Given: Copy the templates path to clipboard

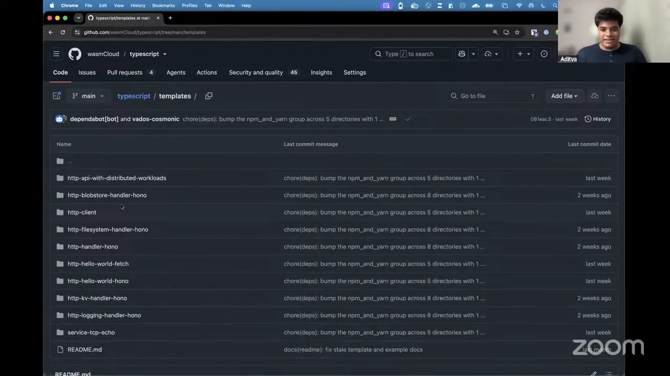Looking at the screenshot, I should pos(208,96).
